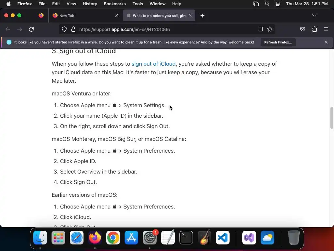Viewport: 334px width, 251px height.
Task: Open tracking protection shield icon
Action: (64, 29)
